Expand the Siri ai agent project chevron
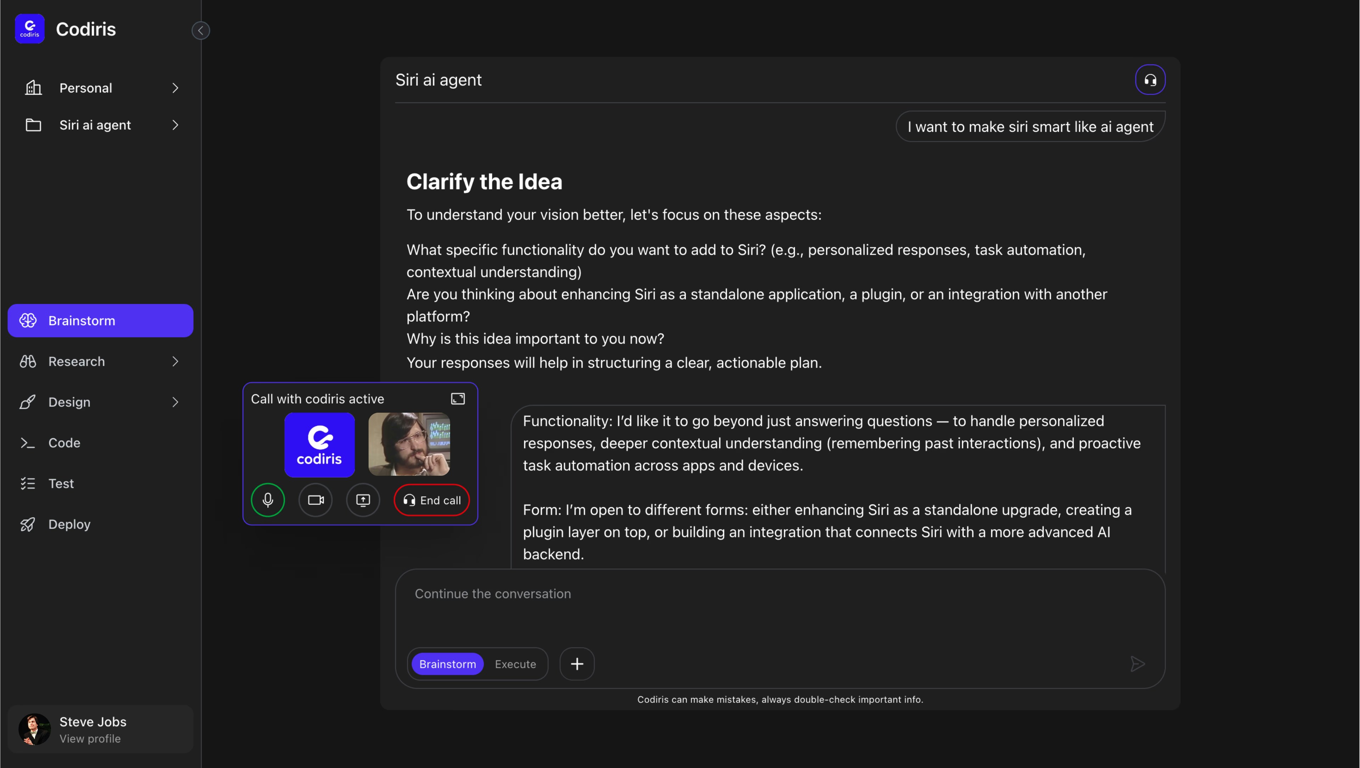1360x768 pixels. click(175, 125)
